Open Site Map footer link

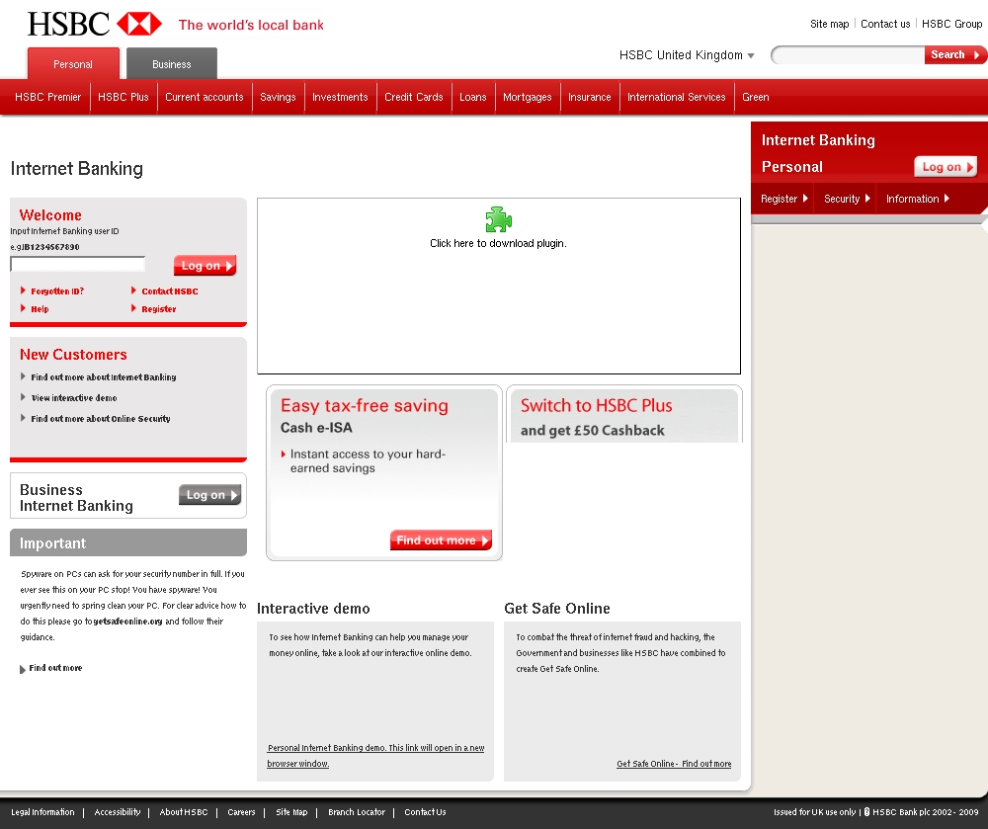291,812
